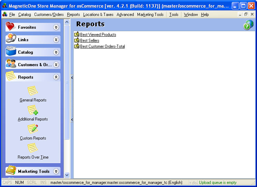Image resolution: width=257 pixels, height=187 pixels.
Task: Click the General Reports label
Action: click(x=33, y=100)
